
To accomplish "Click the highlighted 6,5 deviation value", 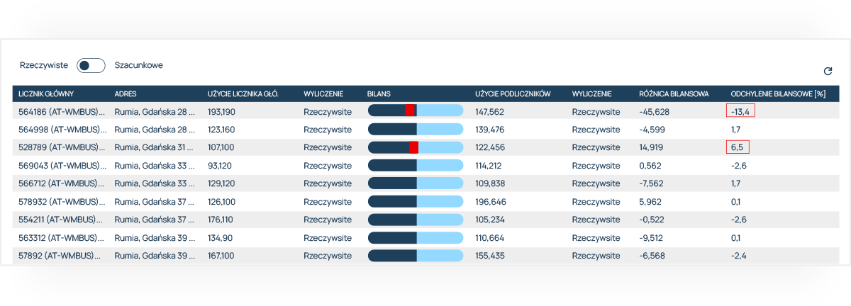I will coord(737,147).
